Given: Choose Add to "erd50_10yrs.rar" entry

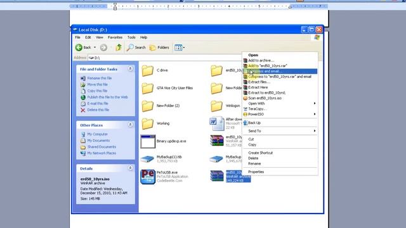Looking at the screenshot, I should point(280,66).
